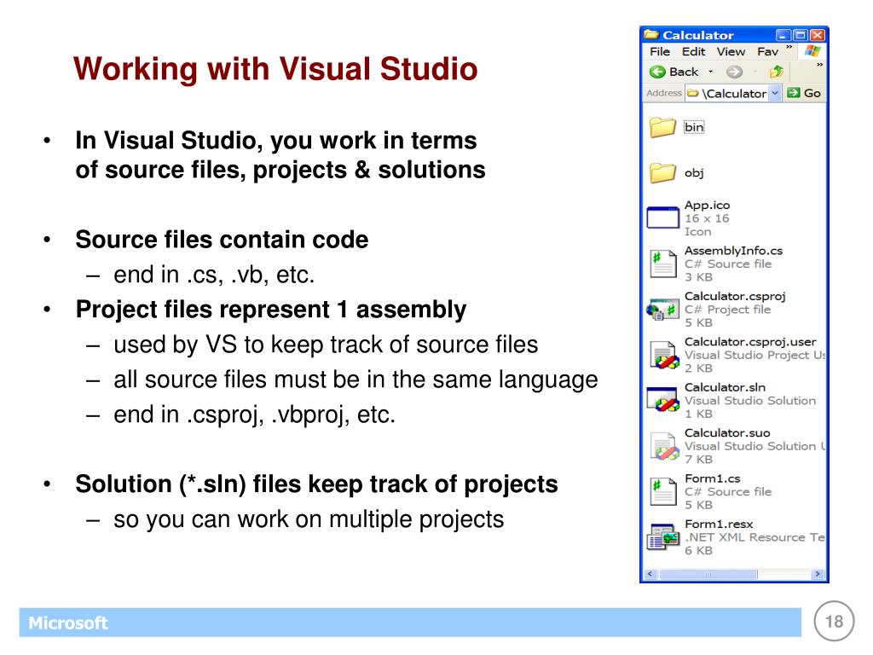
Task: Select the AssemblyInfo.cs source file icon
Action: [x=662, y=264]
